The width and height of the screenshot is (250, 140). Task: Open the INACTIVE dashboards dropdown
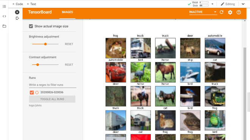pos(203,12)
